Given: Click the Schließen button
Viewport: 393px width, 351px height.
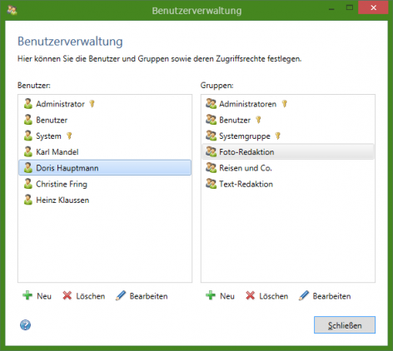Looking at the screenshot, I should 345,325.
